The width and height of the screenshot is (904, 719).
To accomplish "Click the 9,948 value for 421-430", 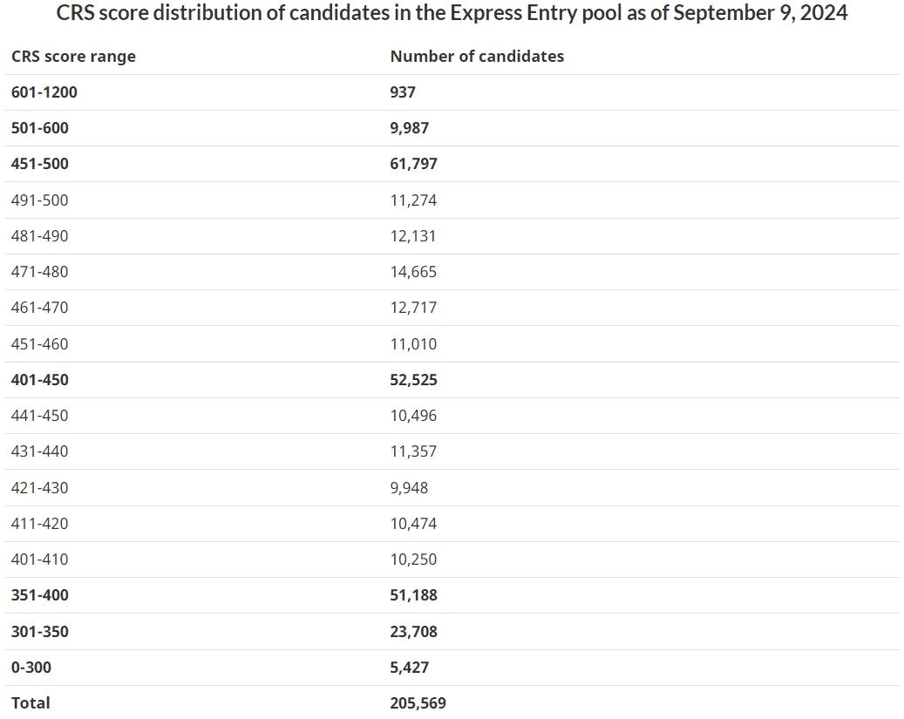I will click(x=410, y=488).
